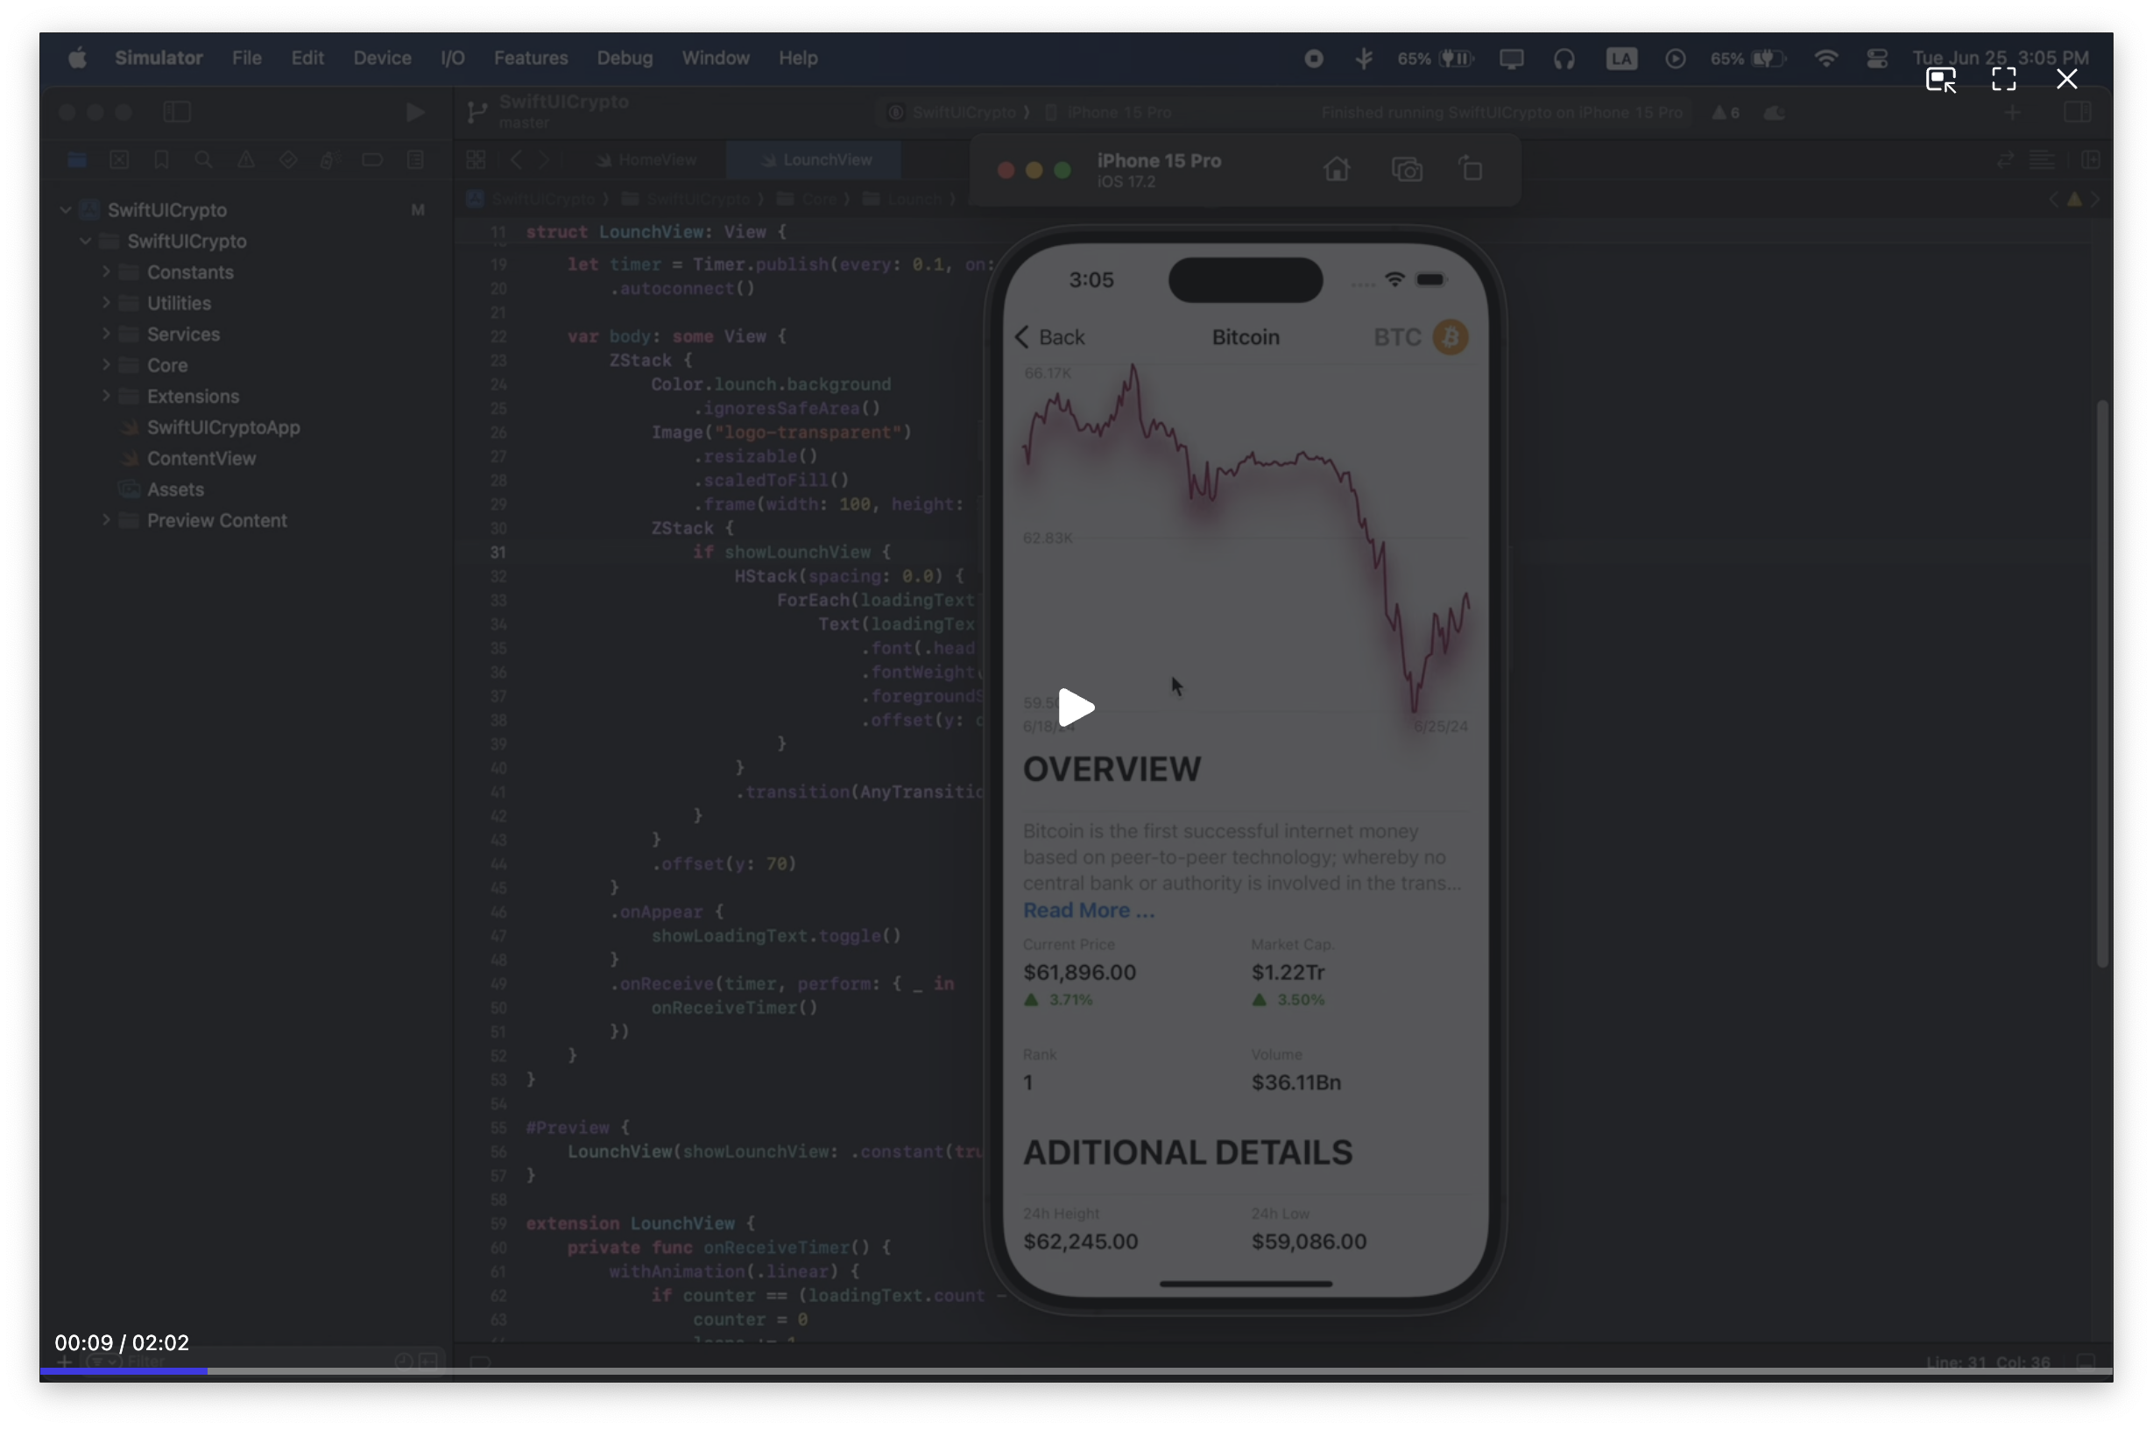Tap Back in the Bitcoin screen
Screen dimensions: 2153x1429
pos(1050,337)
